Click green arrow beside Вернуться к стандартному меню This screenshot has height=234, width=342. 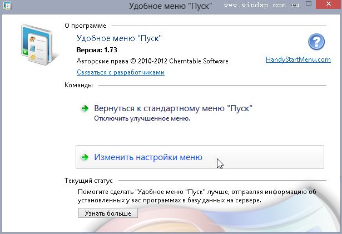click(85, 108)
